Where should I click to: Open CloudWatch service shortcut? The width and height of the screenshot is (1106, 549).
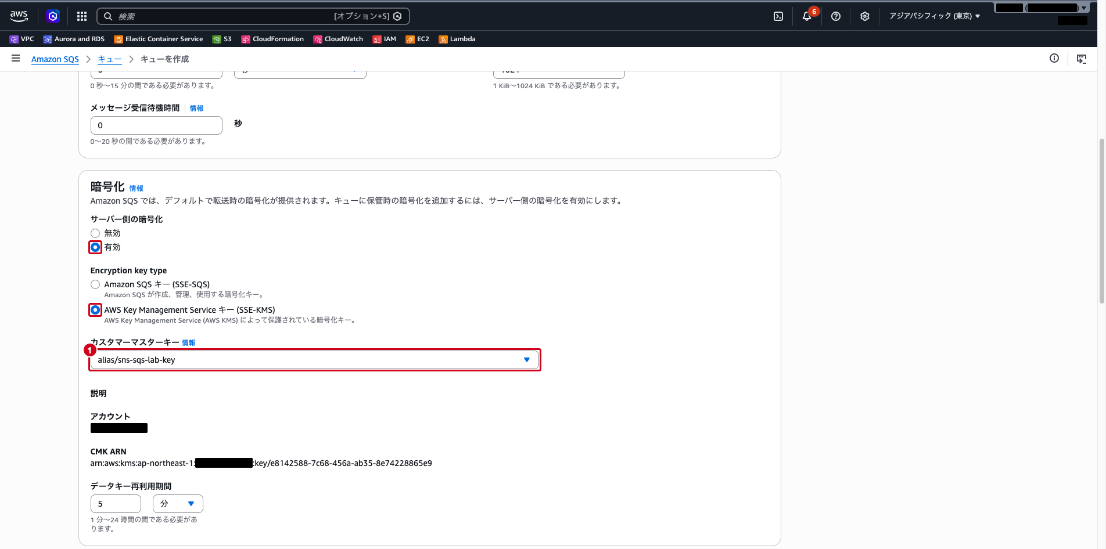(338, 39)
